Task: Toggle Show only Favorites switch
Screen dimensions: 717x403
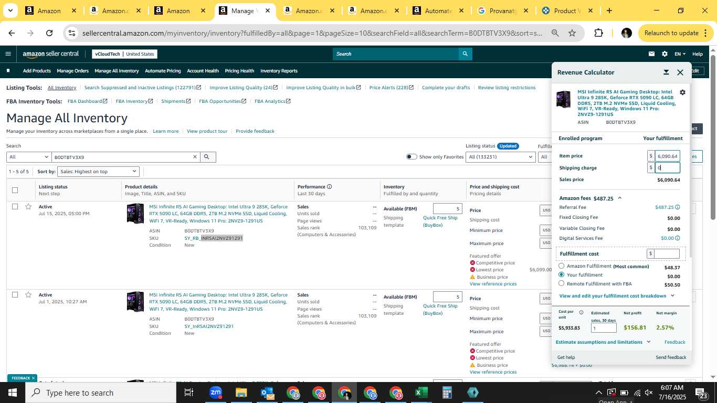Action: [412, 157]
